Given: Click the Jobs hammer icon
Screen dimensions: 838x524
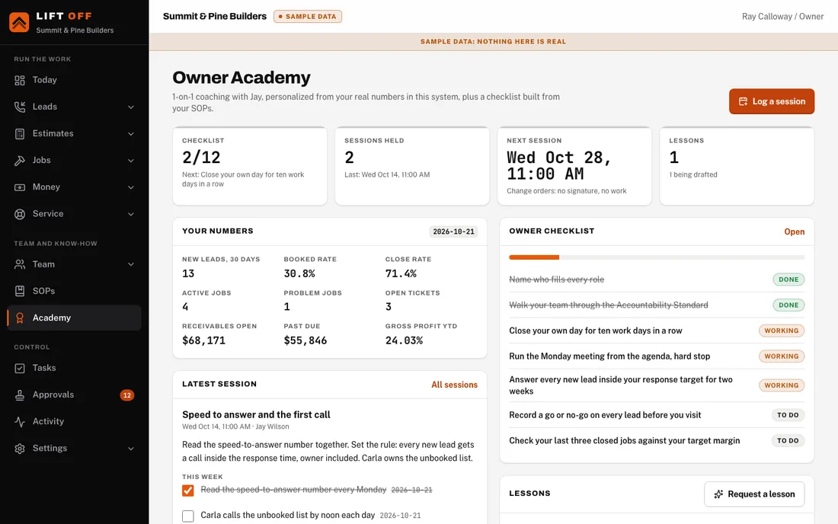Looking at the screenshot, I should tap(20, 160).
